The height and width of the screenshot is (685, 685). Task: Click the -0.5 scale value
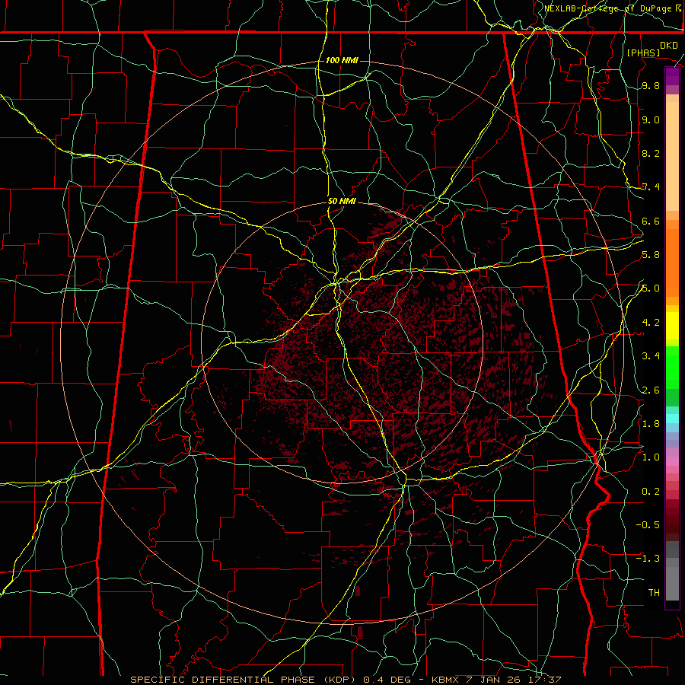[x=648, y=525]
